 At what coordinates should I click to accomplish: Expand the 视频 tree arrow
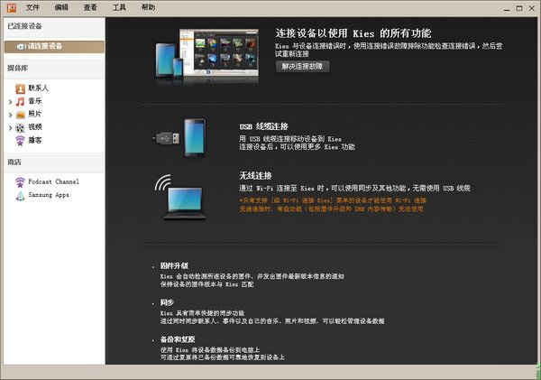coord(9,127)
